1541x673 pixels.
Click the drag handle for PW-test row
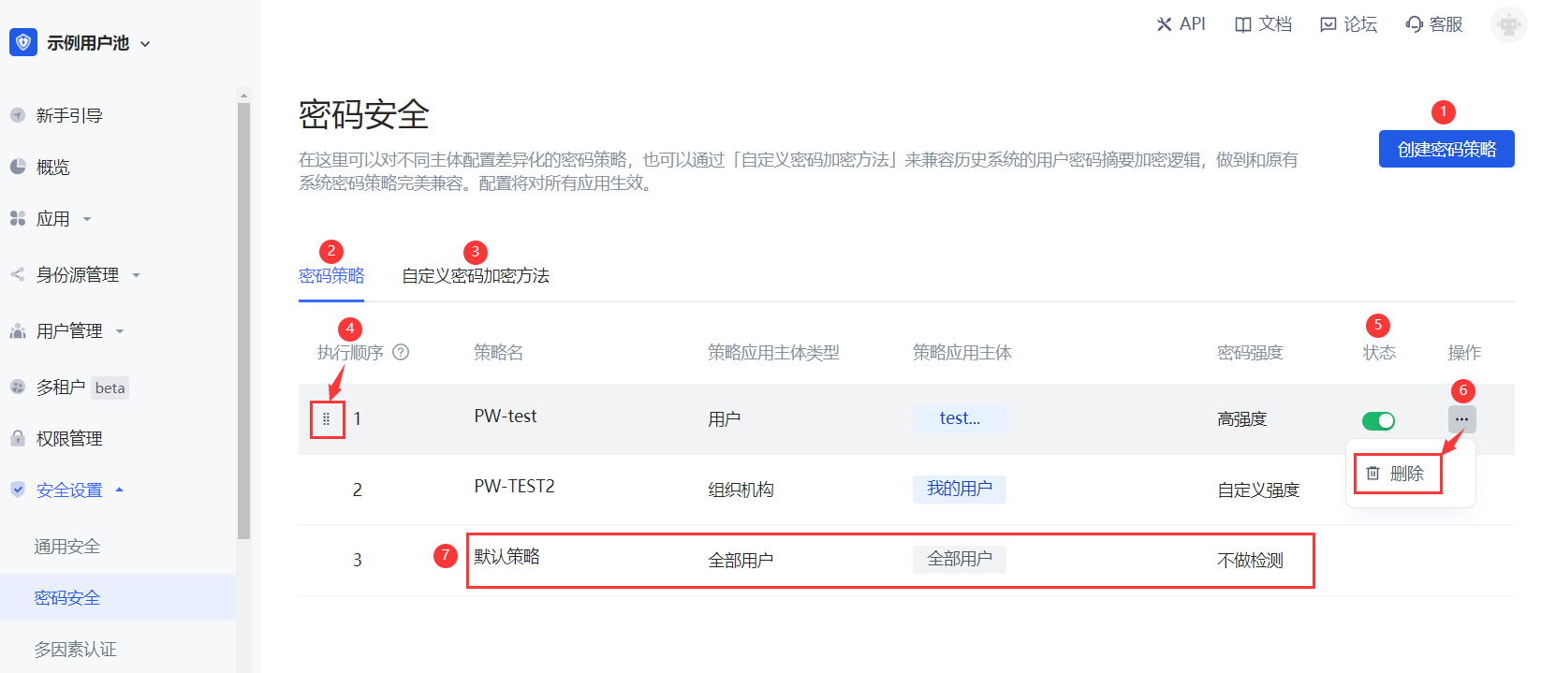326,419
